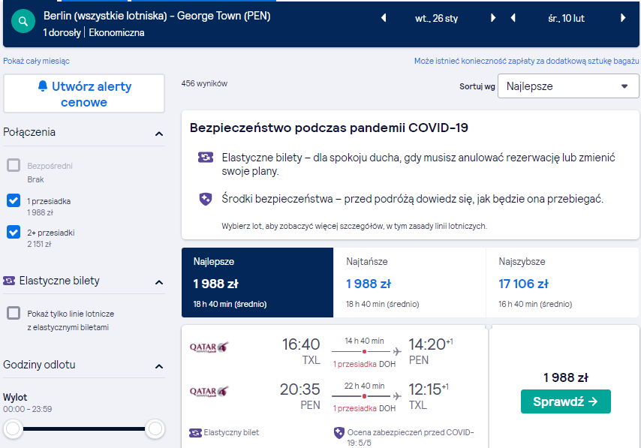Advance departure date past wt., 26 sty
Screen dimensions: 641x448
[493, 18]
